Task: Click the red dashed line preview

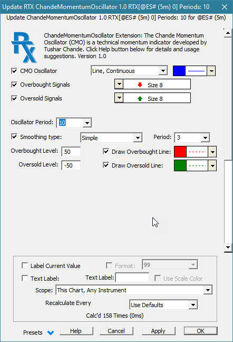Action: point(197,152)
